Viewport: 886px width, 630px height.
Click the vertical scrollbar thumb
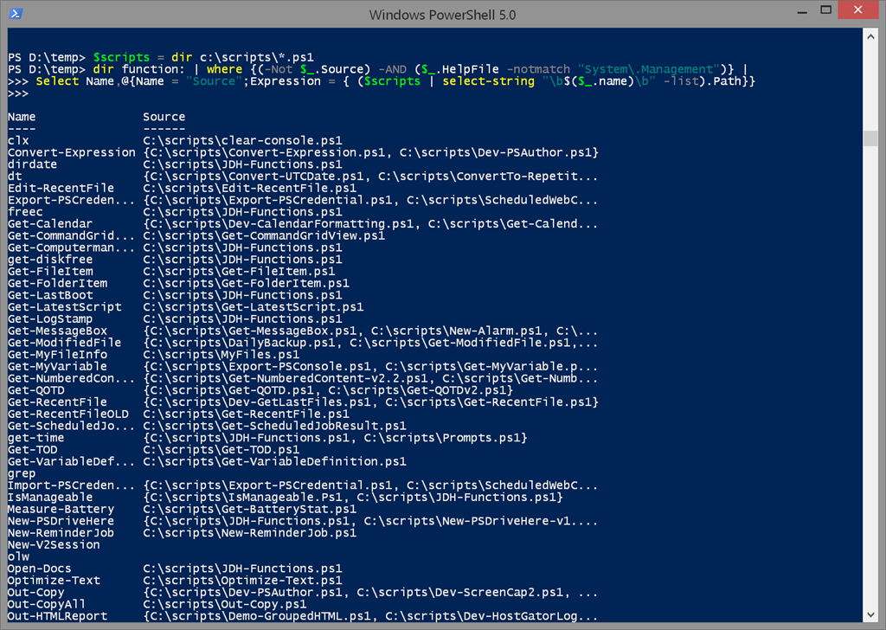pos(870,138)
